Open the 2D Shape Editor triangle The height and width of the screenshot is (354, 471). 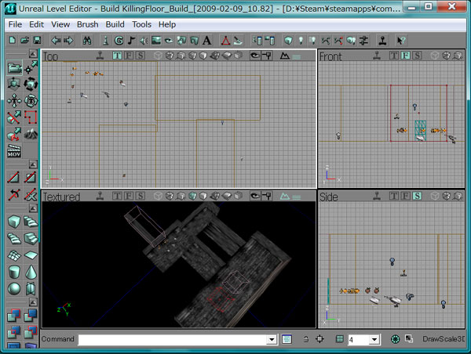pyautogui.click(x=225, y=40)
